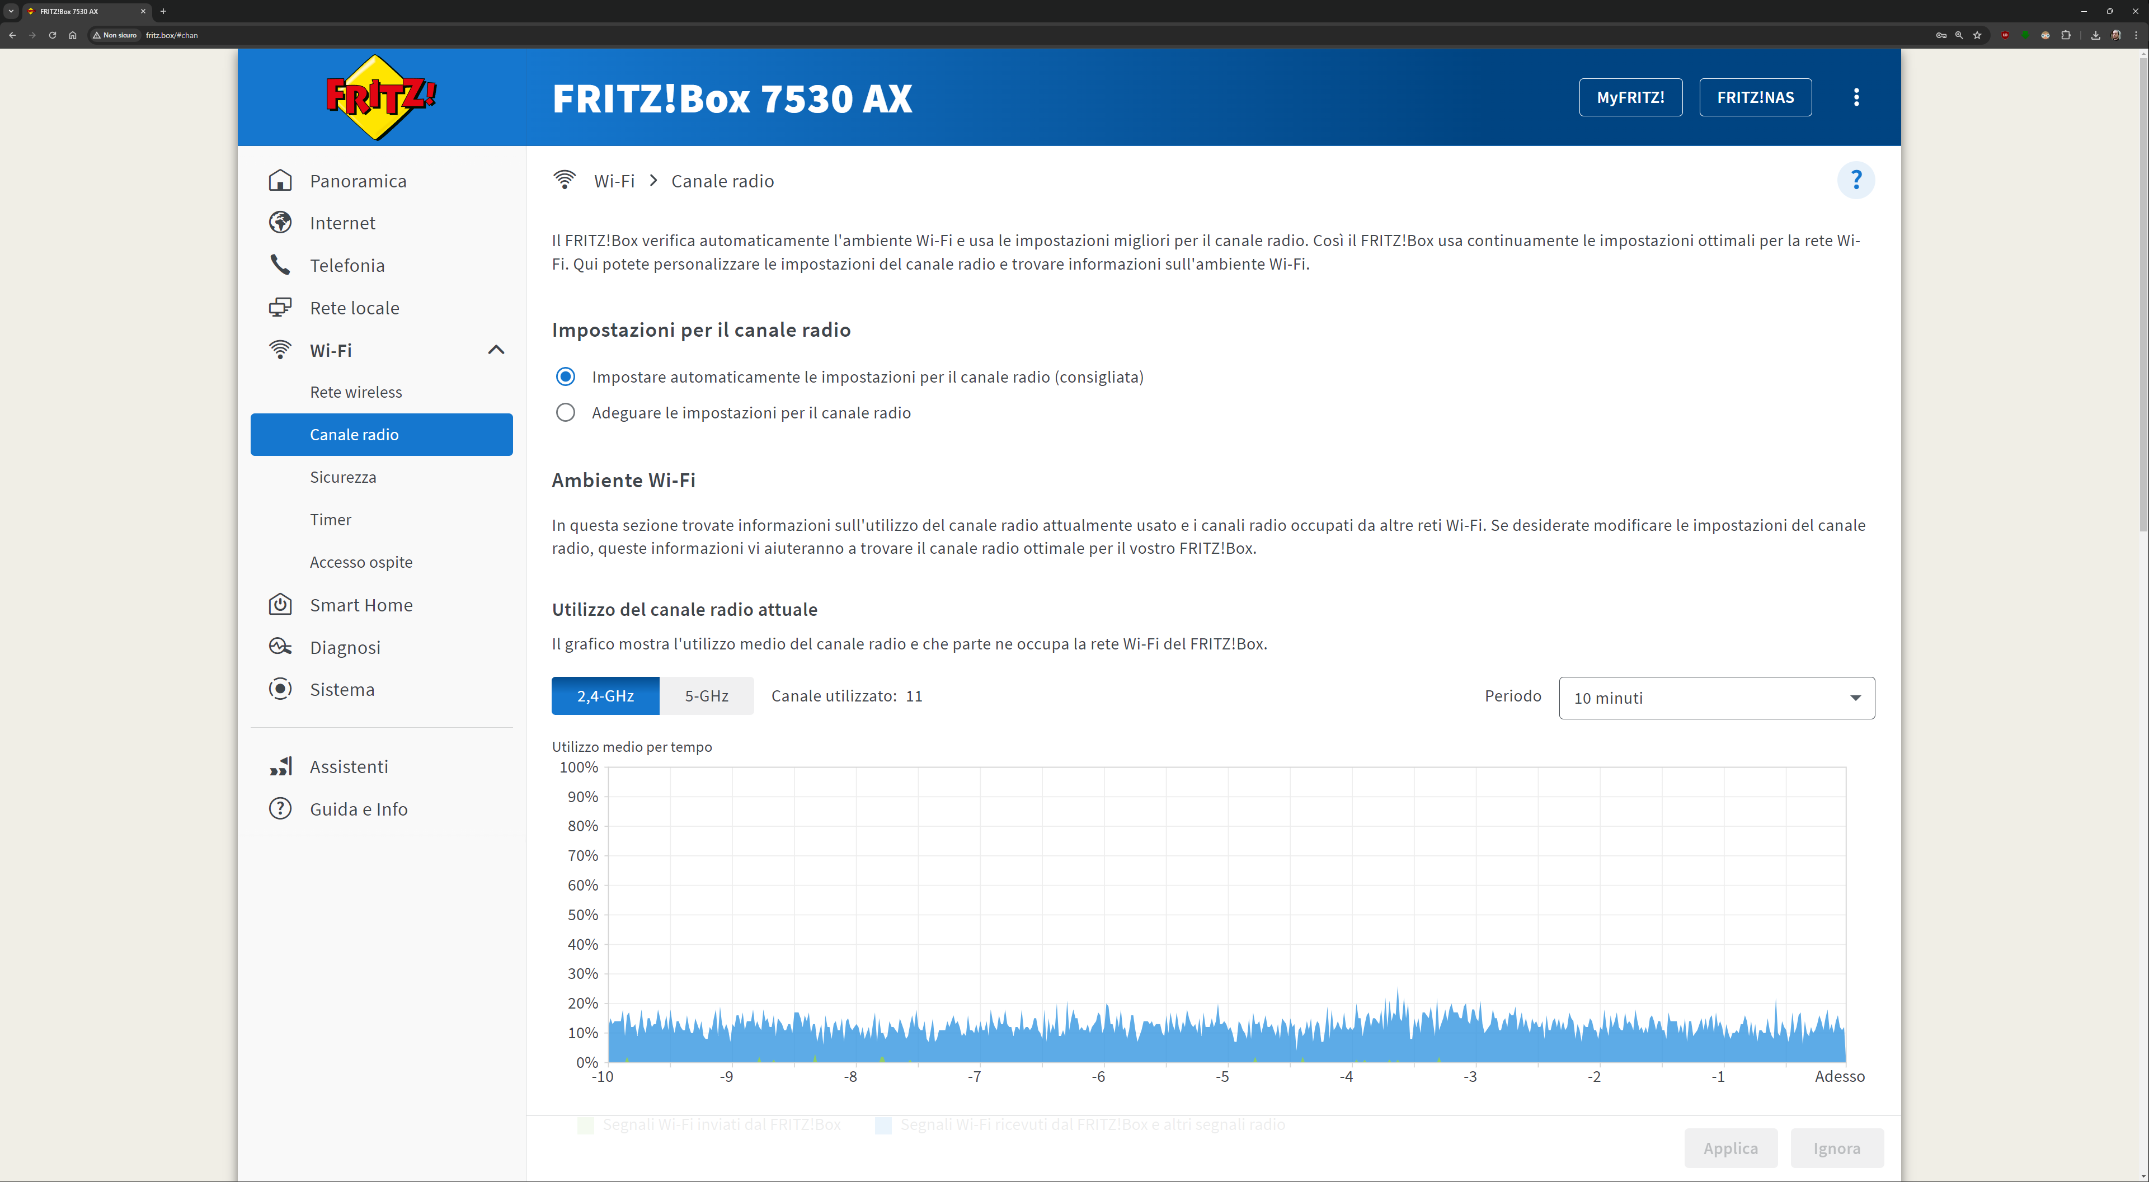
Task: Switch to the 5-GHz tab
Action: tap(706, 696)
